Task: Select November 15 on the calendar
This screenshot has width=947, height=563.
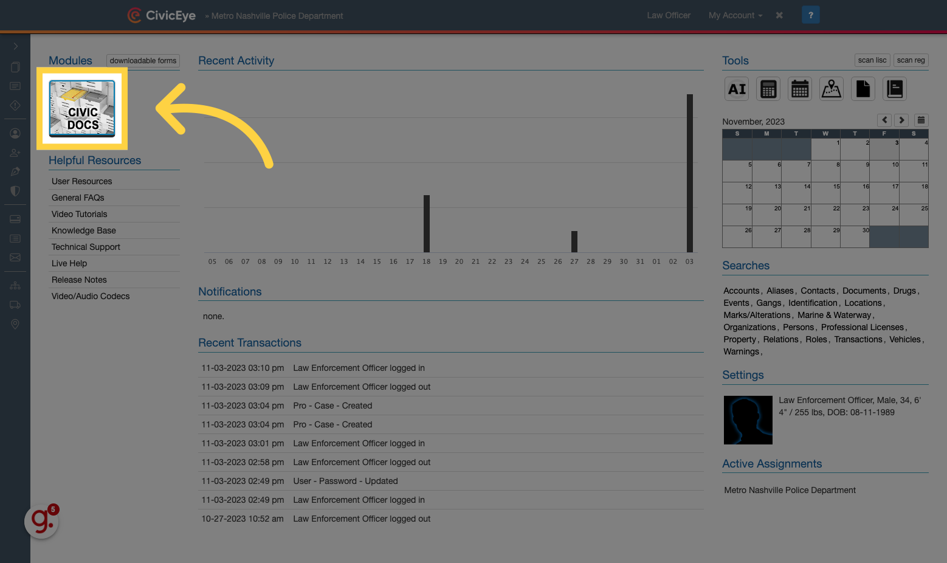Action: tap(825, 193)
